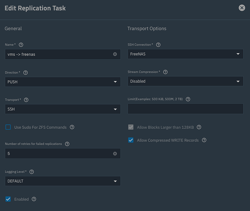The height and width of the screenshot is (211, 250).
Task: Open SSH Connection dropdown showing FreeNAS
Action: tap(186, 54)
